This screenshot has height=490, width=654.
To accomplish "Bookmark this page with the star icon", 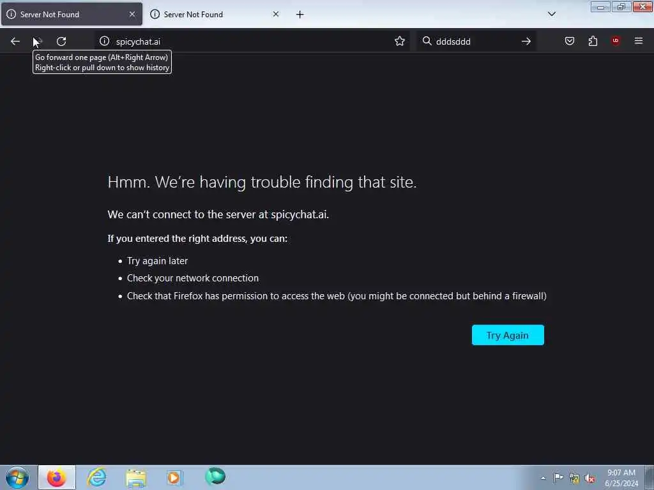I will click(x=400, y=41).
